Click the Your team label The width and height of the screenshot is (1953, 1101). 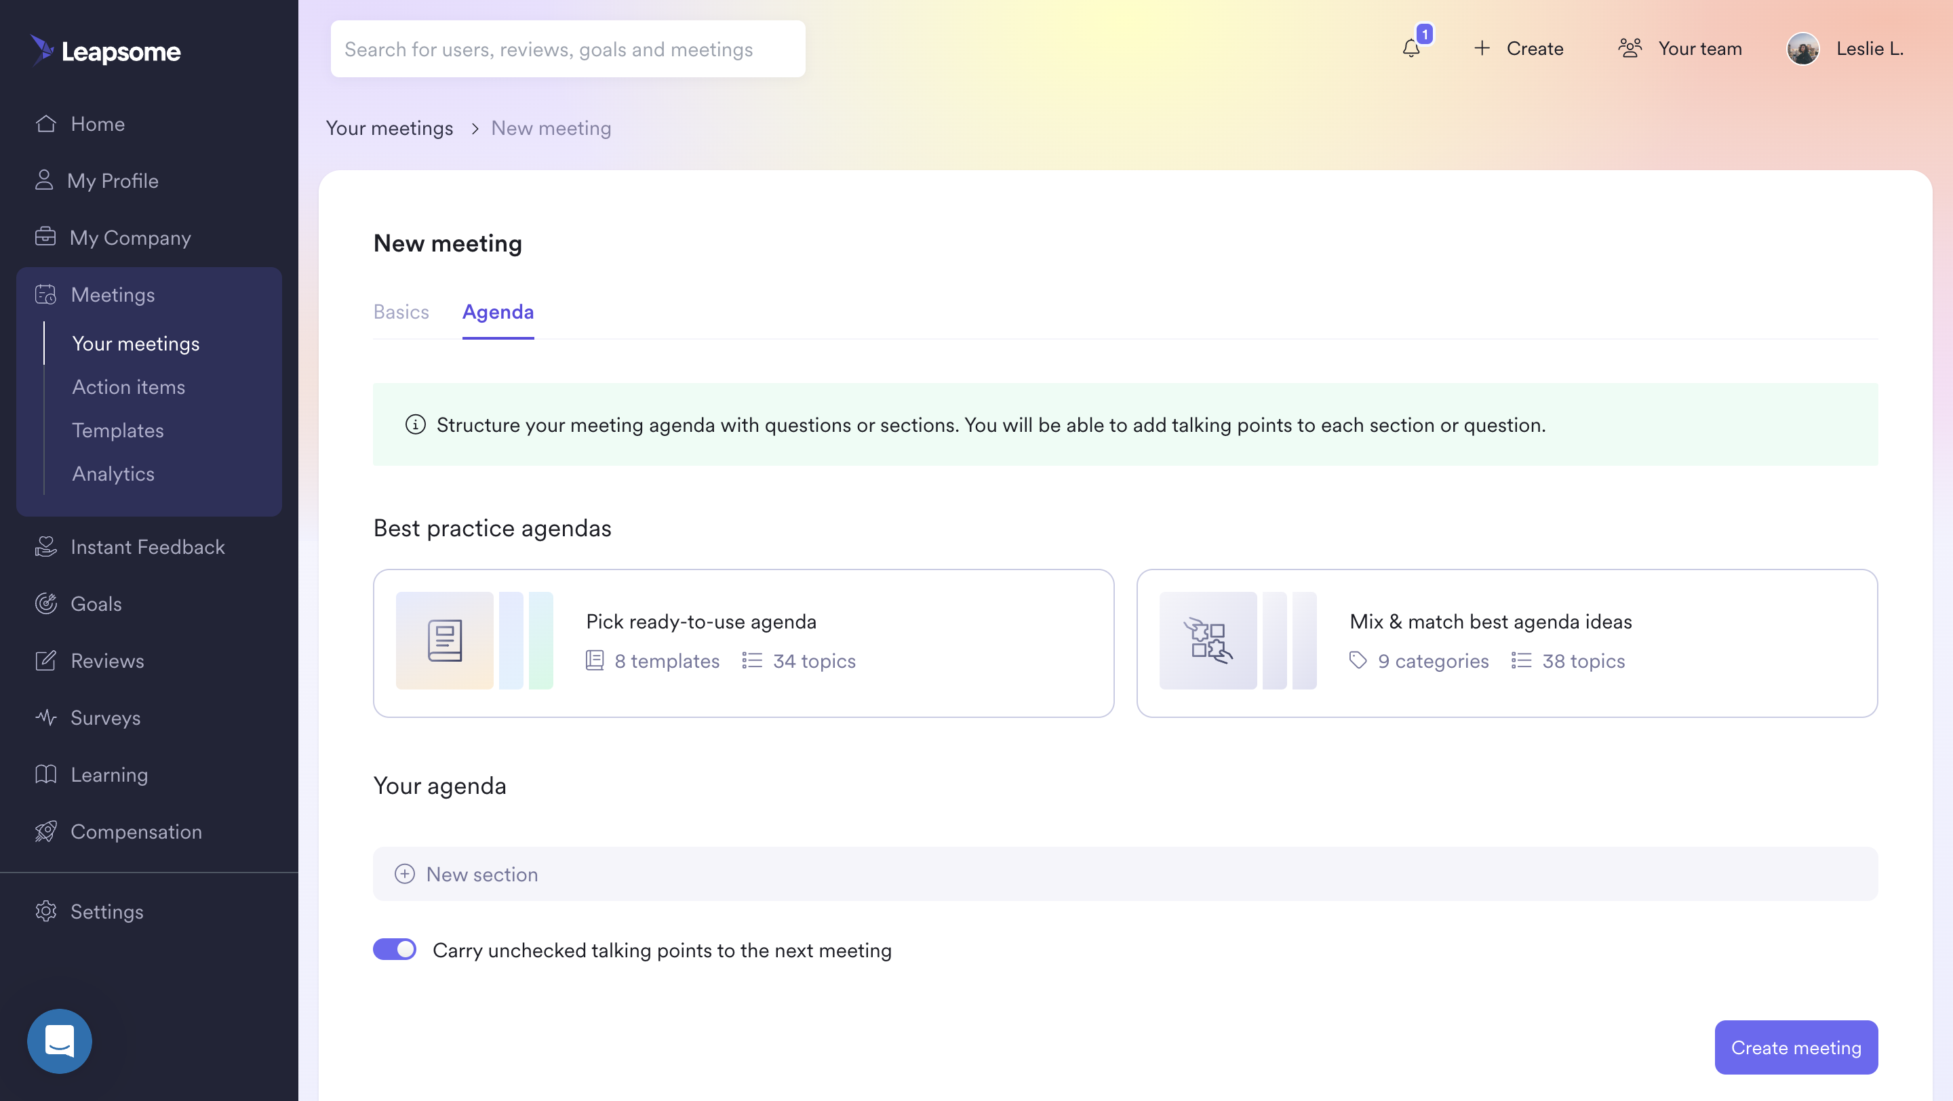(1701, 49)
